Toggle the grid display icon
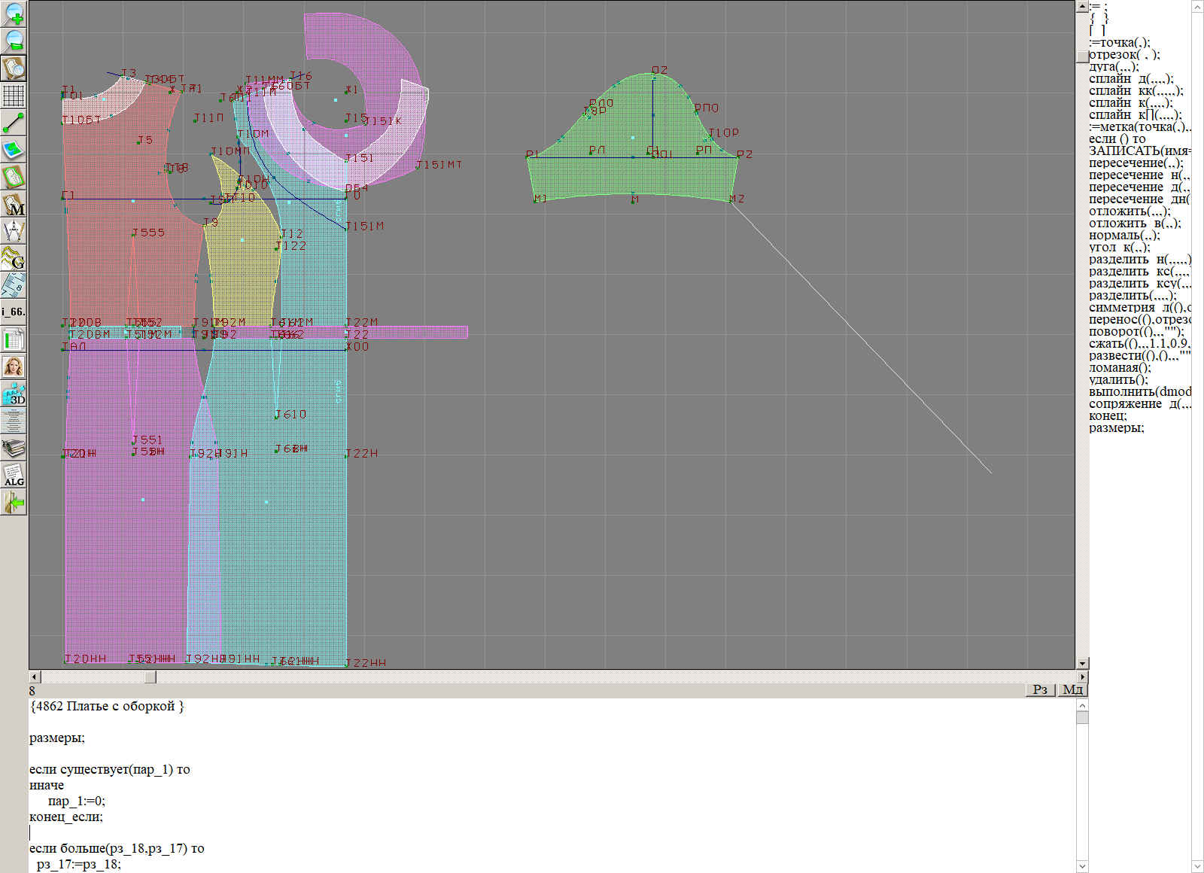 point(14,96)
